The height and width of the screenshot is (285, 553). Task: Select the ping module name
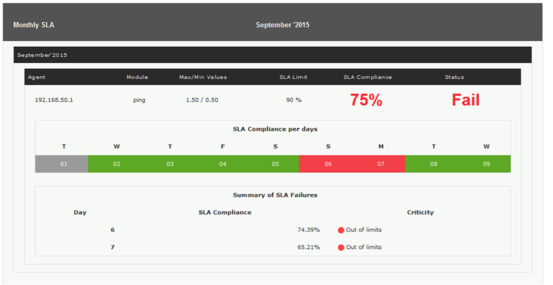tap(139, 100)
